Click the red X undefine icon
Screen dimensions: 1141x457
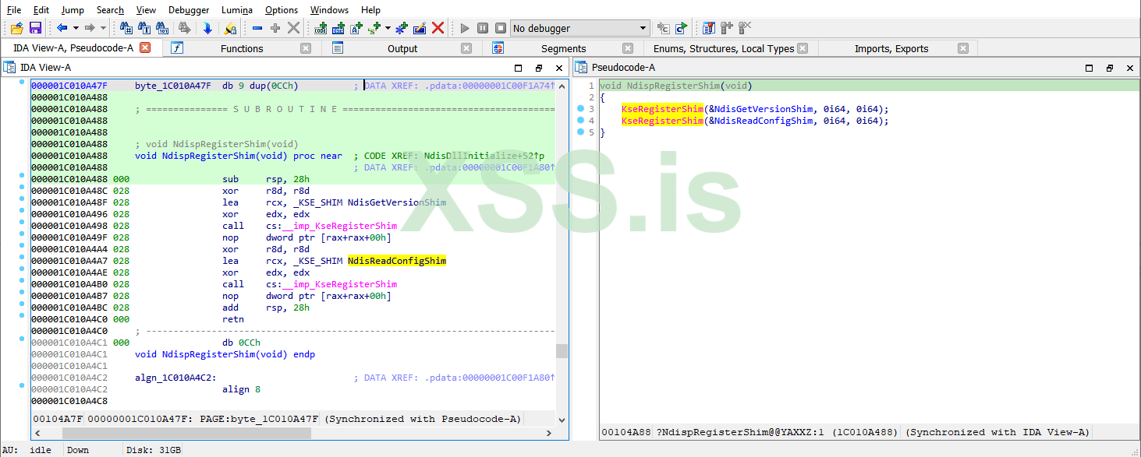click(438, 28)
